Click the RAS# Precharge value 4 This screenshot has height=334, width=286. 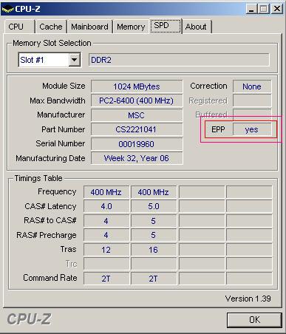pyautogui.click(x=106, y=235)
